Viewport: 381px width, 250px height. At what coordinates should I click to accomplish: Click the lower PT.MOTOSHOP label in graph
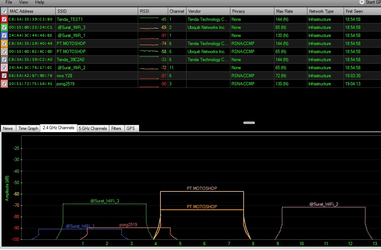click(202, 207)
